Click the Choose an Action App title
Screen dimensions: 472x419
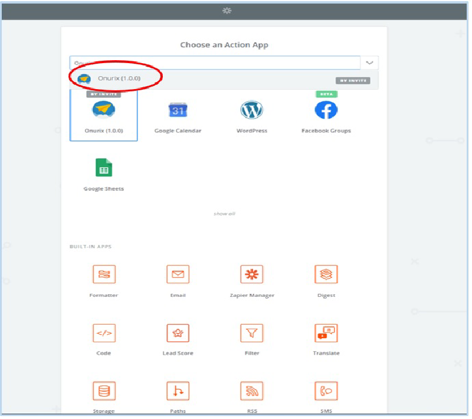tap(224, 45)
